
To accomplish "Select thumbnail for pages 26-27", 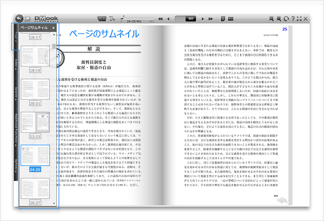I will point(35,188).
